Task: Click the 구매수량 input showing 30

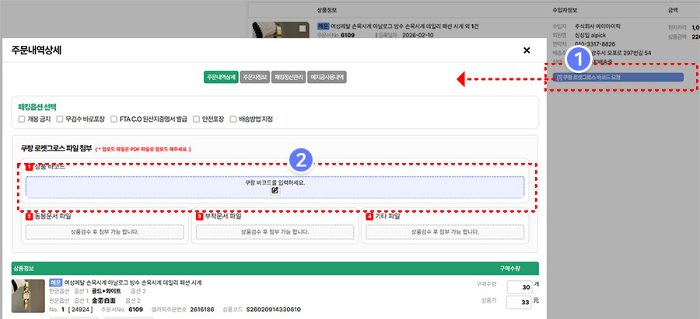Action: (517, 286)
